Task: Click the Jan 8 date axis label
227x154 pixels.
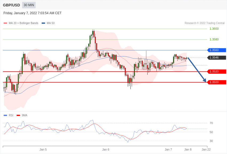Action: click(188, 149)
